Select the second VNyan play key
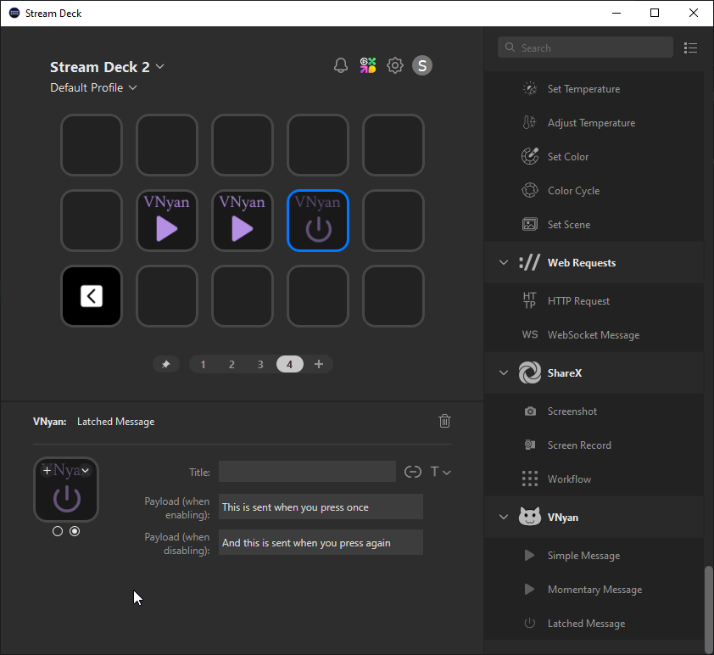The image size is (714, 655). tap(243, 221)
